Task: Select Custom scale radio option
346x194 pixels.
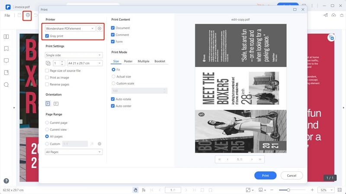Action: 113,83
